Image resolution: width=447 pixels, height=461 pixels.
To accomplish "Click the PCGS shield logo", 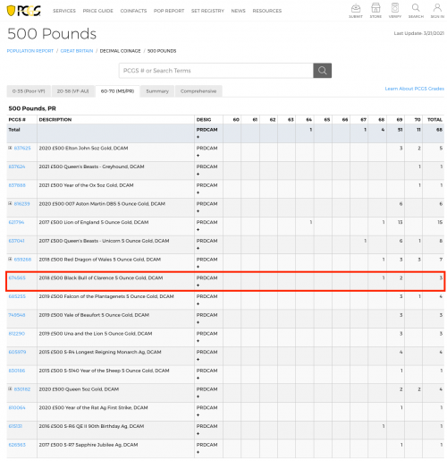I will tap(23, 11).
